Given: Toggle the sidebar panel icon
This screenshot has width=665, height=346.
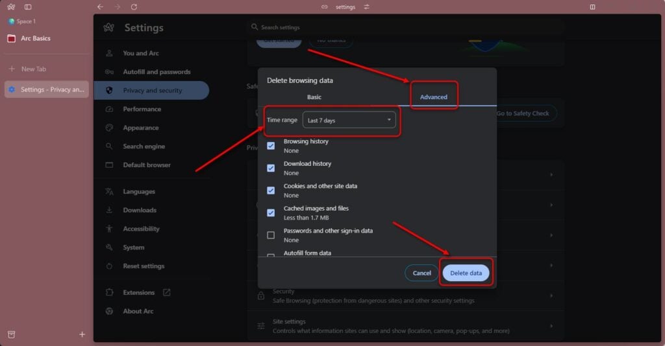Looking at the screenshot, I should coord(28,6).
